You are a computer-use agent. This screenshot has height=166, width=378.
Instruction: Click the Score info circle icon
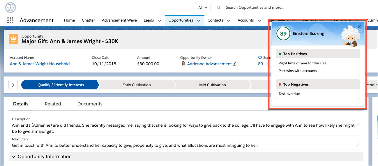coord(260,57)
